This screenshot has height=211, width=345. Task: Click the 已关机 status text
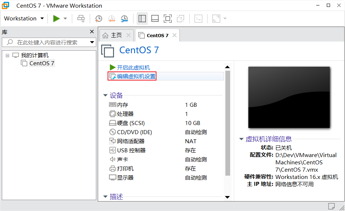[284, 148]
